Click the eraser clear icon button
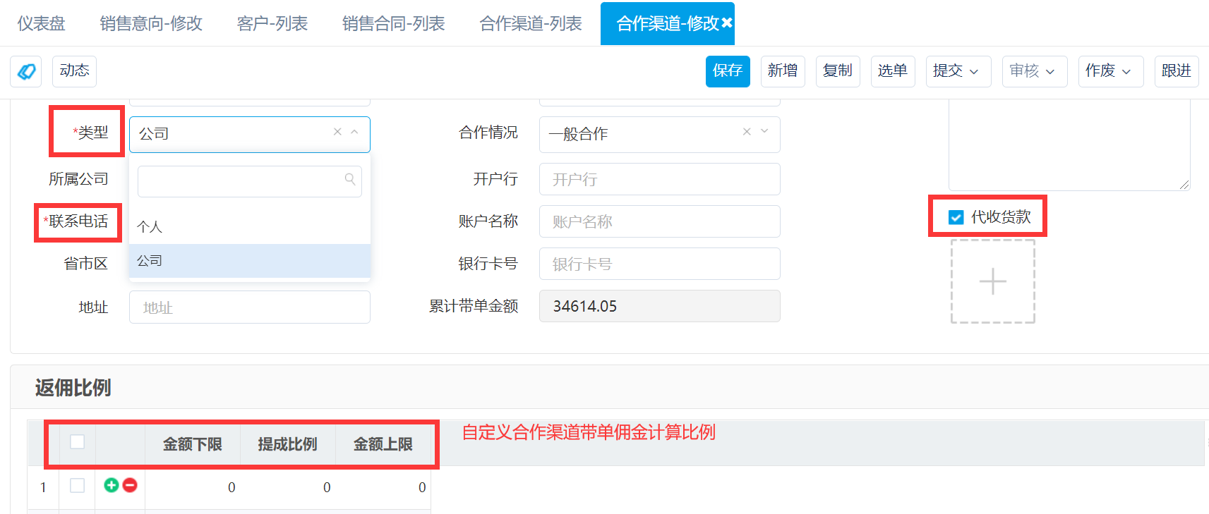 click(x=26, y=71)
